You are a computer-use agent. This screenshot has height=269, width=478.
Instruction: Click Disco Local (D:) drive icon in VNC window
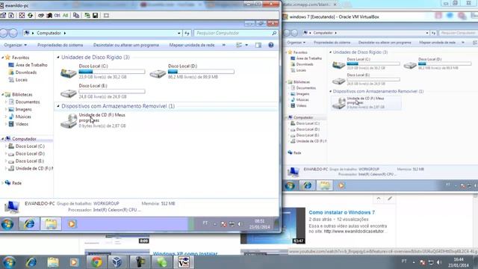(x=158, y=73)
